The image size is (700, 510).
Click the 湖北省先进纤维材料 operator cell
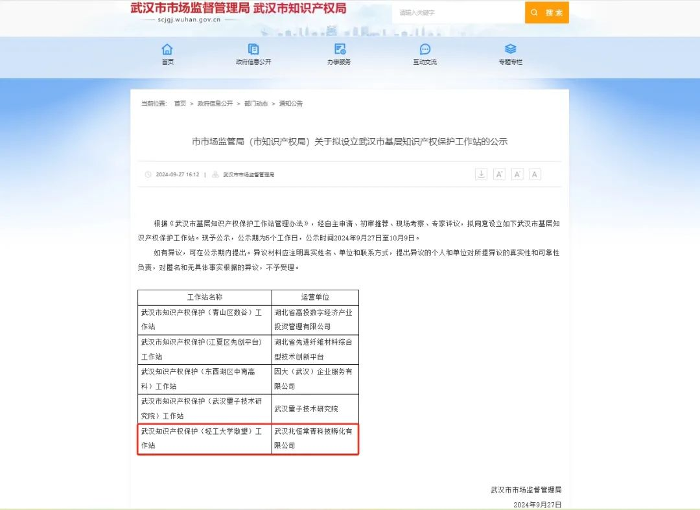tap(315, 349)
